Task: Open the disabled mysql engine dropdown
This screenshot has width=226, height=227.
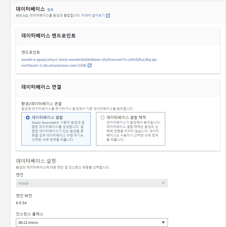Action: tap(92, 183)
